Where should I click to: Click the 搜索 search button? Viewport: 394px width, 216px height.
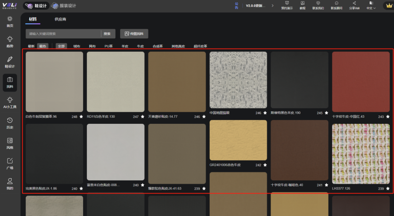(107, 34)
